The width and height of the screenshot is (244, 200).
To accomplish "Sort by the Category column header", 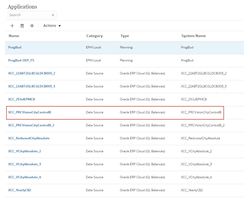I will 94,36.
